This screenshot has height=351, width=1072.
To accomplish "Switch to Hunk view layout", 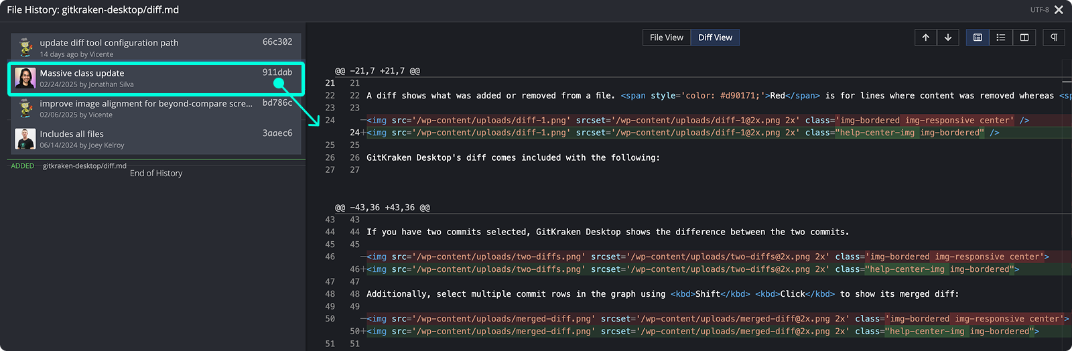I will click(x=978, y=38).
